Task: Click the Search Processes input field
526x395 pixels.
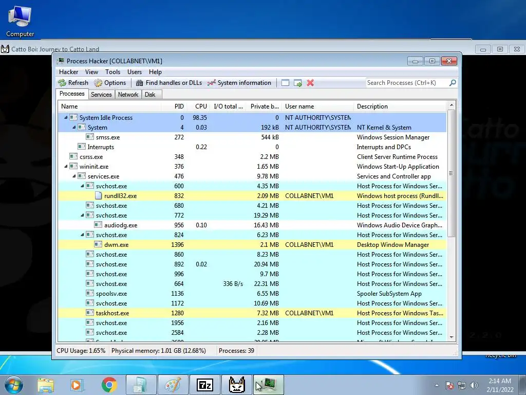Action: point(407,83)
